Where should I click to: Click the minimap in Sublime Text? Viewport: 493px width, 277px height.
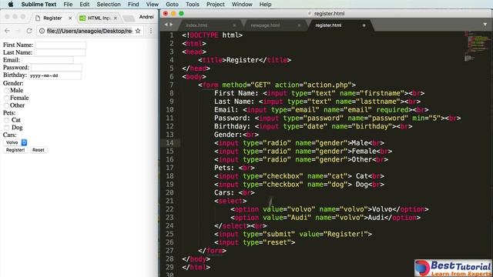[477, 46]
